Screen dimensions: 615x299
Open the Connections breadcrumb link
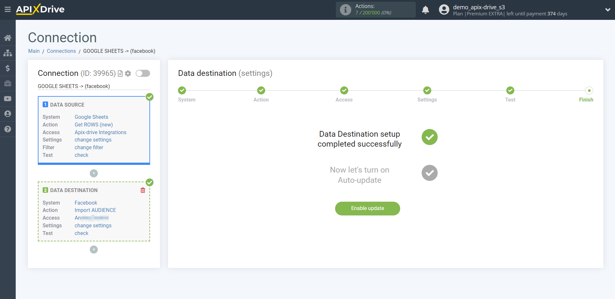[61, 51]
